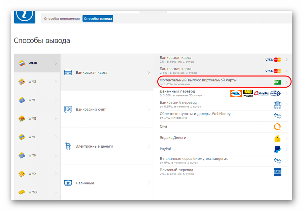Click the MasterCard logo in the 2,5% bank card row
The height and width of the screenshot is (211, 303).
[277, 71]
